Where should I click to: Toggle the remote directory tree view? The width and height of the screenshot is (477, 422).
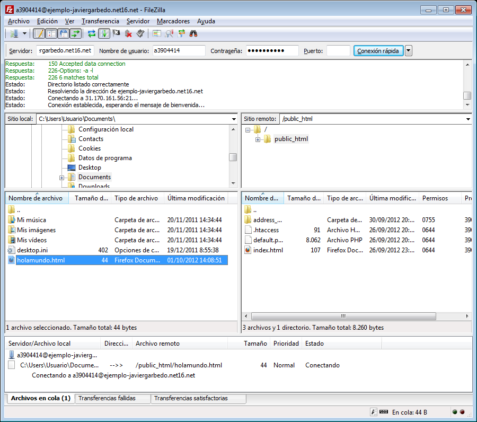point(64,34)
